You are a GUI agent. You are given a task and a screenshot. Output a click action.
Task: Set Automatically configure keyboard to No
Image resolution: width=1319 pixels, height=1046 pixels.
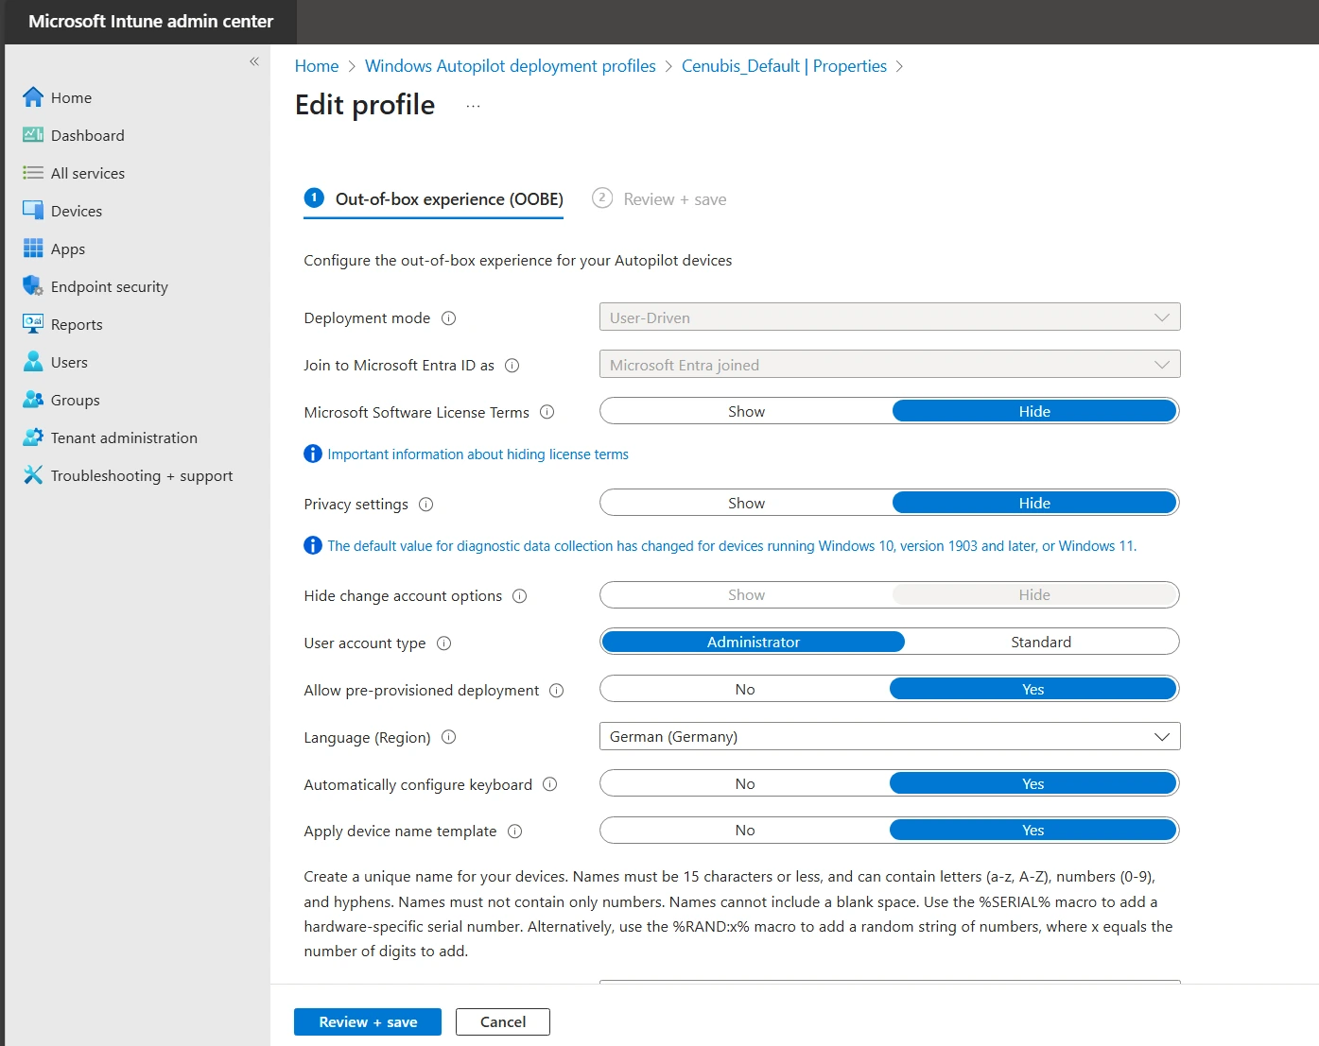745,783
